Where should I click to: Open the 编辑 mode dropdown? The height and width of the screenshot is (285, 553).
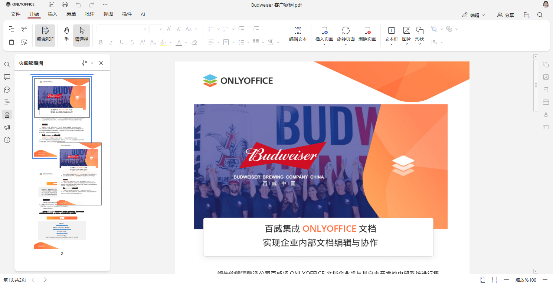(x=474, y=15)
